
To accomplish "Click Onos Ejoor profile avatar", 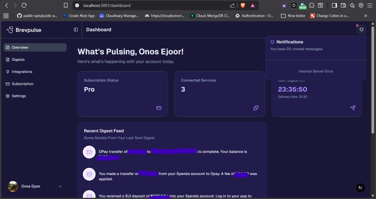I will pyautogui.click(x=13, y=186).
